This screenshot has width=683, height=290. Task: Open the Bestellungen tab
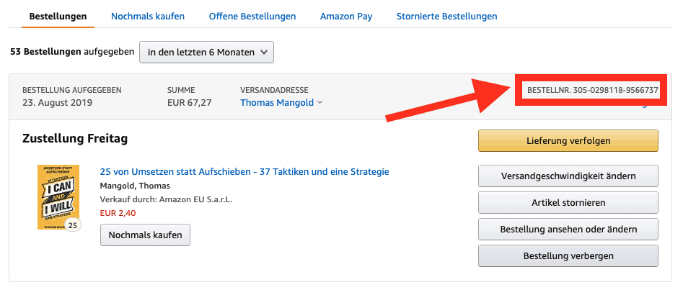[58, 17]
